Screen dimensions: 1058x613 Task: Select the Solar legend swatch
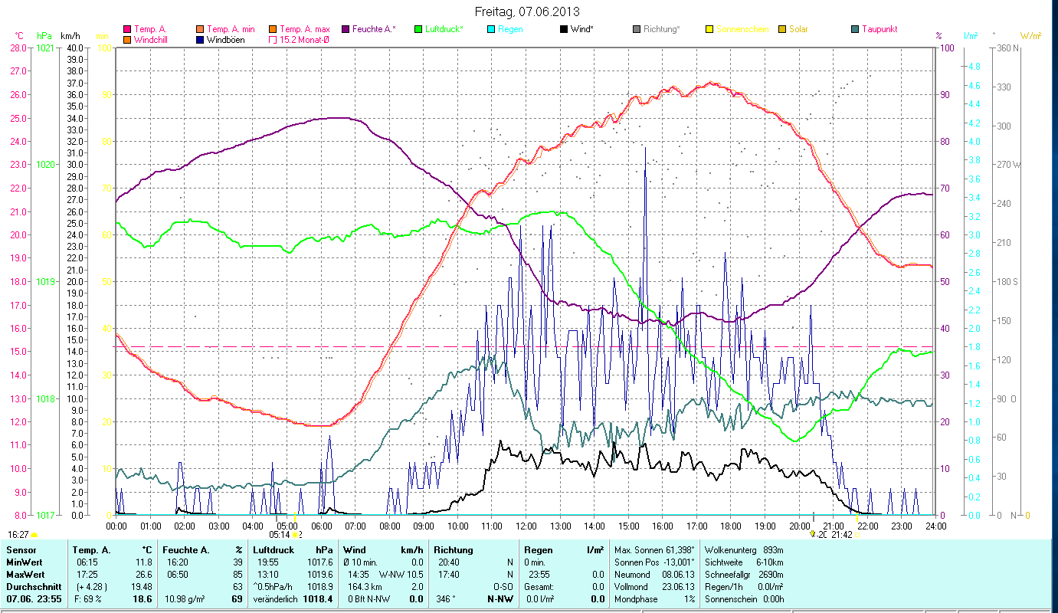click(783, 29)
